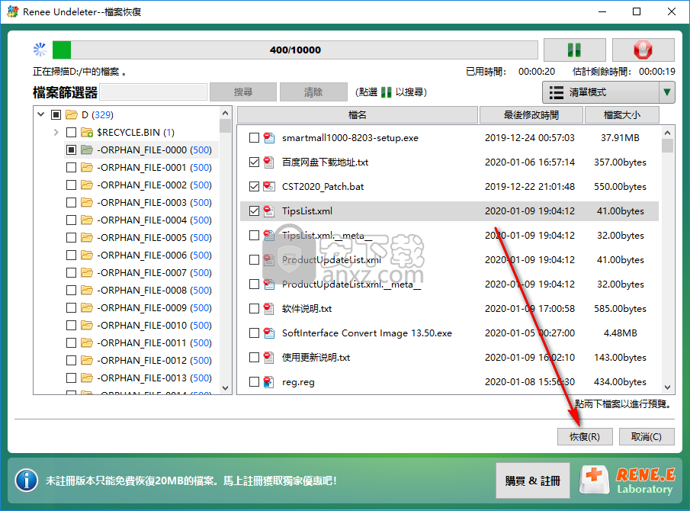Uncheck the 百度网盘下载地址.txt checkbox
Viewport: 690px width, 511px height.
click(x=254, y=162)
